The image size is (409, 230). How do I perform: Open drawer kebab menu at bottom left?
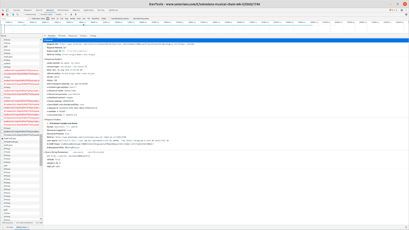coord(2,228)
